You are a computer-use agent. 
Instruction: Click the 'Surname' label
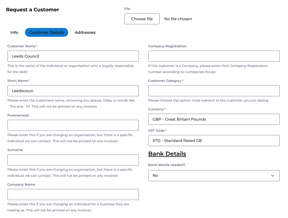[x=15, y=150]
